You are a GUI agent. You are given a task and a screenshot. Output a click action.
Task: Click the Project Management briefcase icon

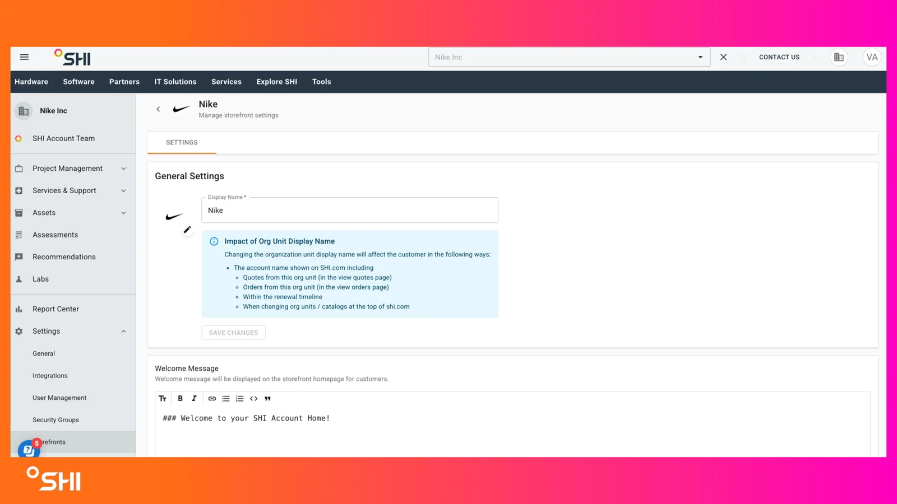19,169
